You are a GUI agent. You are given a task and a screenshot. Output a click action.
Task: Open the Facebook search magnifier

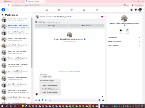click(8, 10)
